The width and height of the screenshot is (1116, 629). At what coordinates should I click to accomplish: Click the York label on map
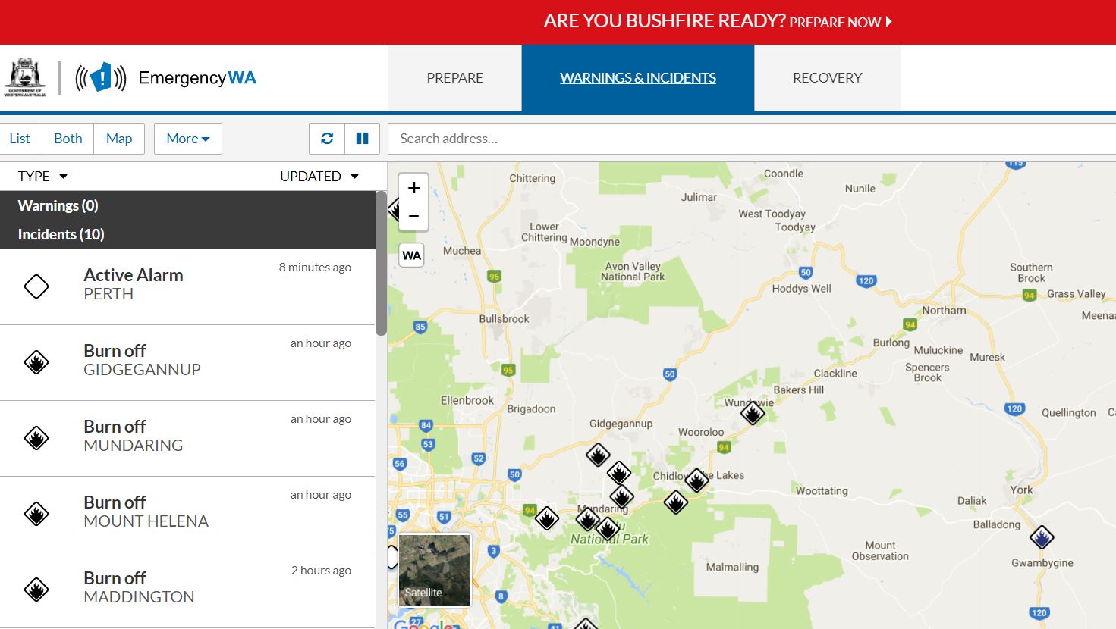(x=1021, y=490)
